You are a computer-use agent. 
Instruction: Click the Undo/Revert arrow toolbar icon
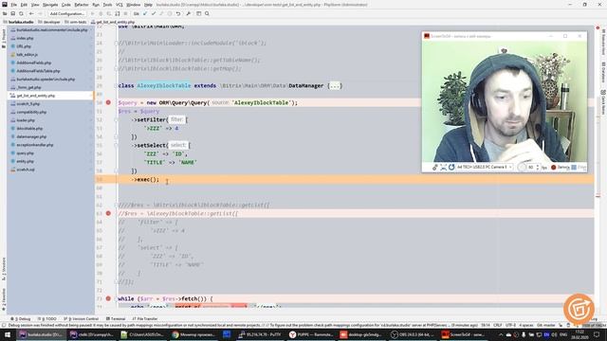click(x=178, y=13)
